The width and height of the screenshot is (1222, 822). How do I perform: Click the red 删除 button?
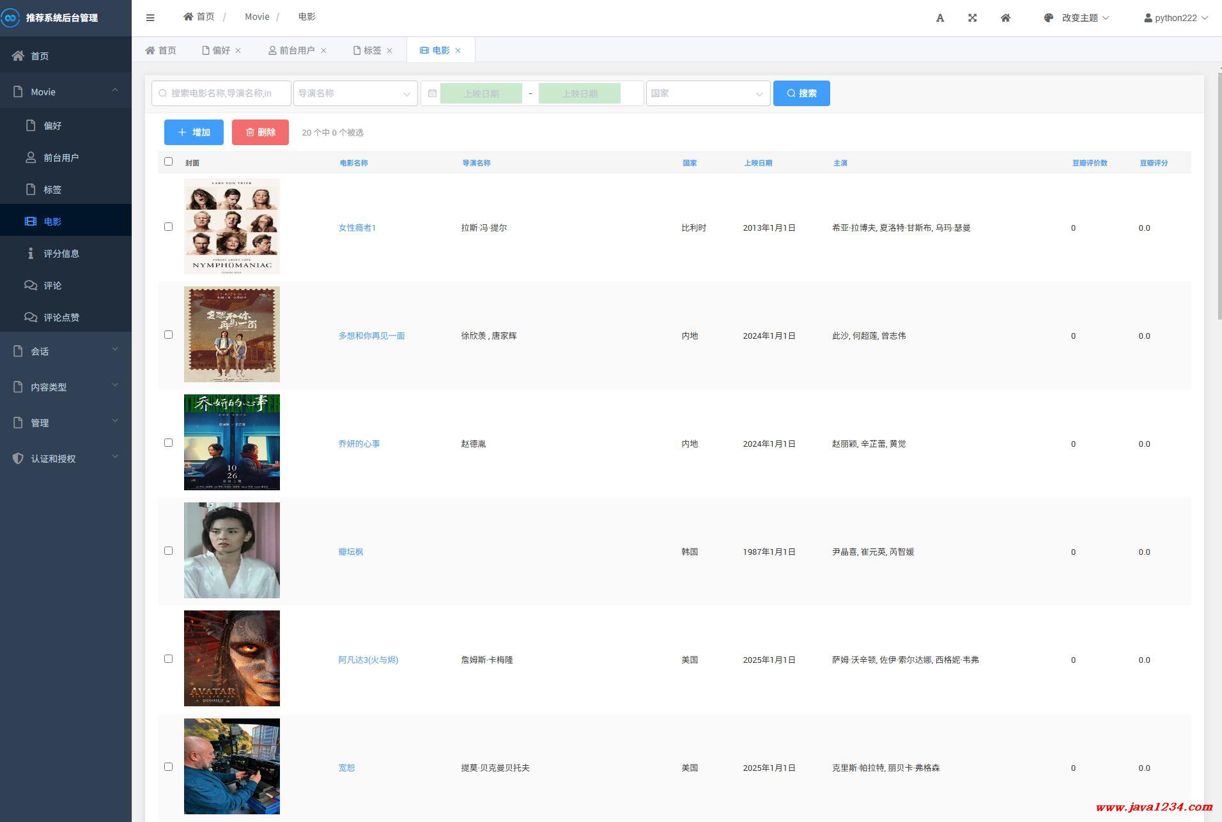click(260, 132)
